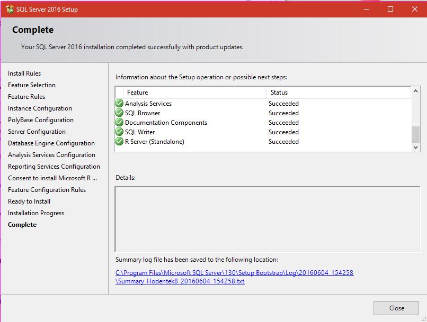Click the down scroll arrow on feature list
The image size is (427, 322).
pyautogui.click(x=415, y=148)
